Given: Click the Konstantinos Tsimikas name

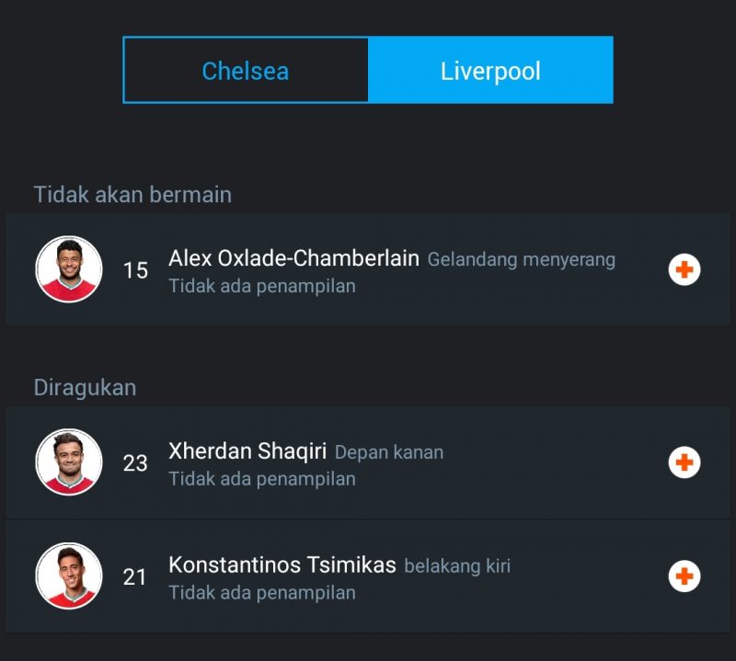Looking at the screenshot, I should click(282, 564).
